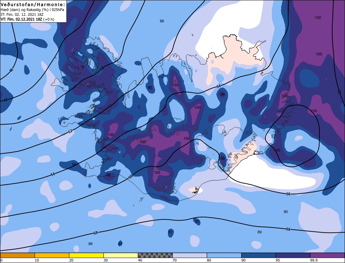Viewport: 345px width, 263px height.
Task: Click the checkered gray 40–70 legend swatch
Action: 155,255
